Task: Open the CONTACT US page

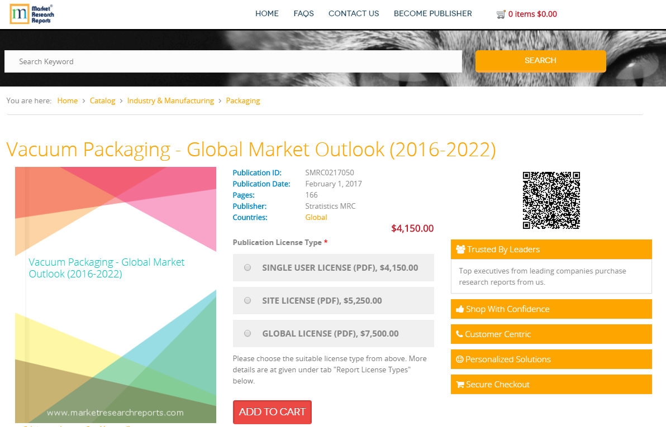Action: 354,13
